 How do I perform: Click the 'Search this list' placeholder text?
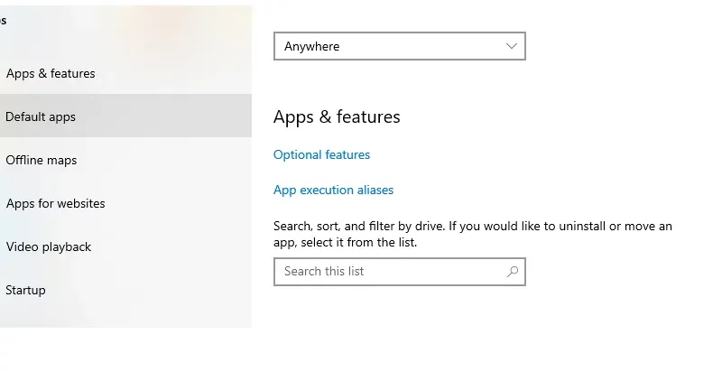[x=324, y=272]
